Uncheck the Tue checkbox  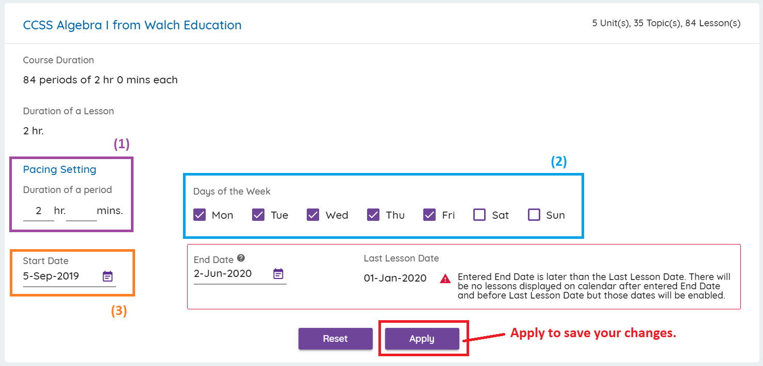[x=258, y=215]
